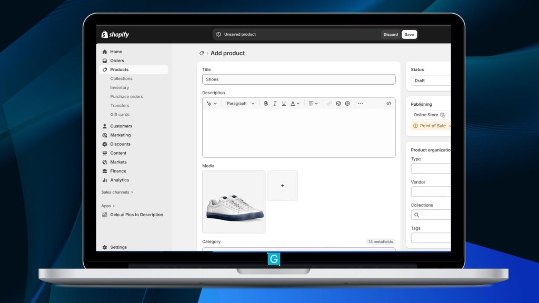This screenshot has height=303, width=539.
Task: Click the Shopify logo
Action: pos(115,35)
